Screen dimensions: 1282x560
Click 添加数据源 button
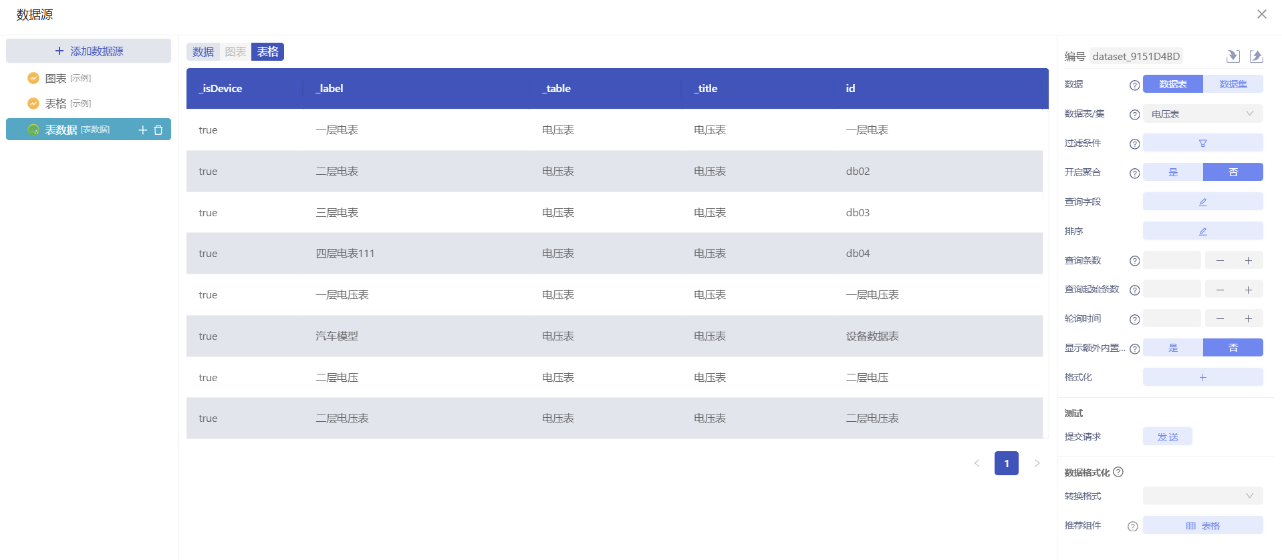point(88,51)
